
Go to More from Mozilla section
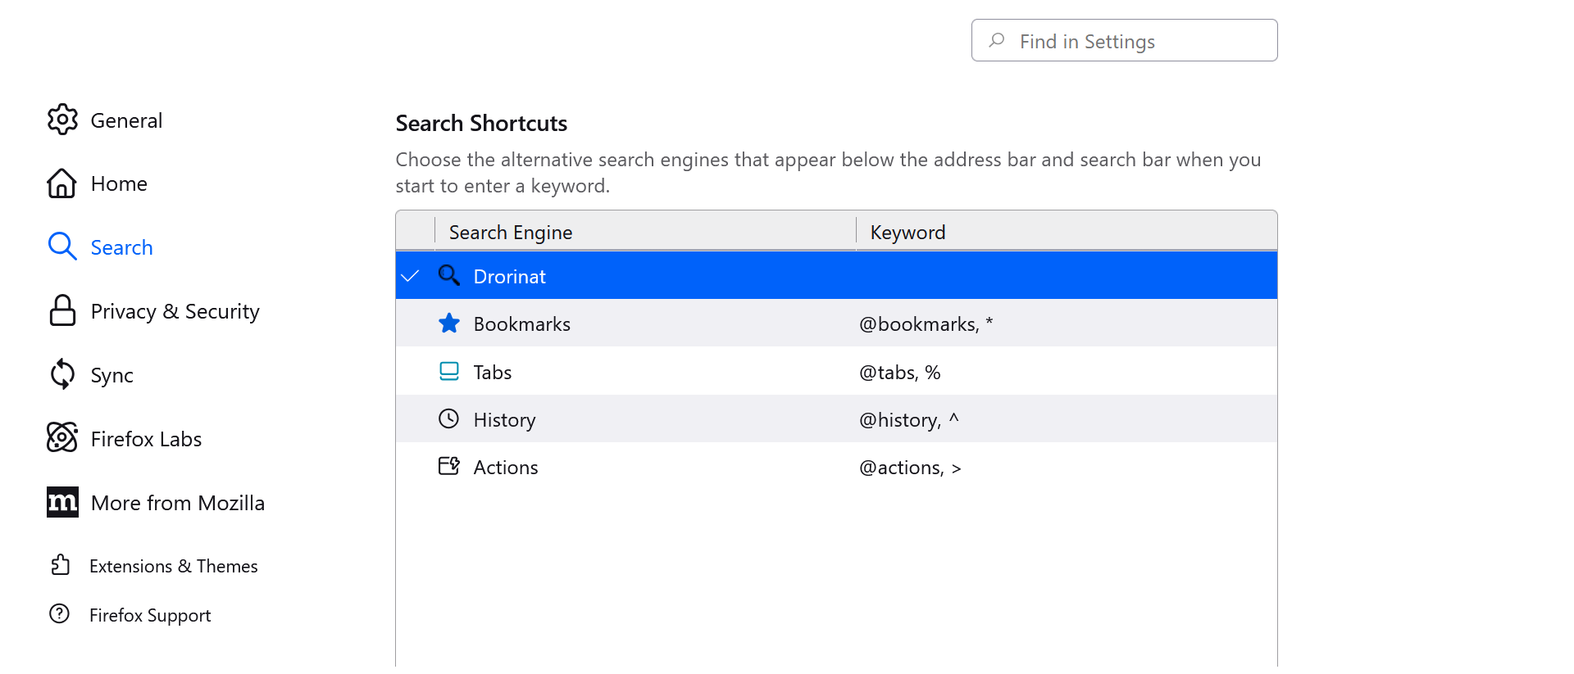[x=177, y=503]
